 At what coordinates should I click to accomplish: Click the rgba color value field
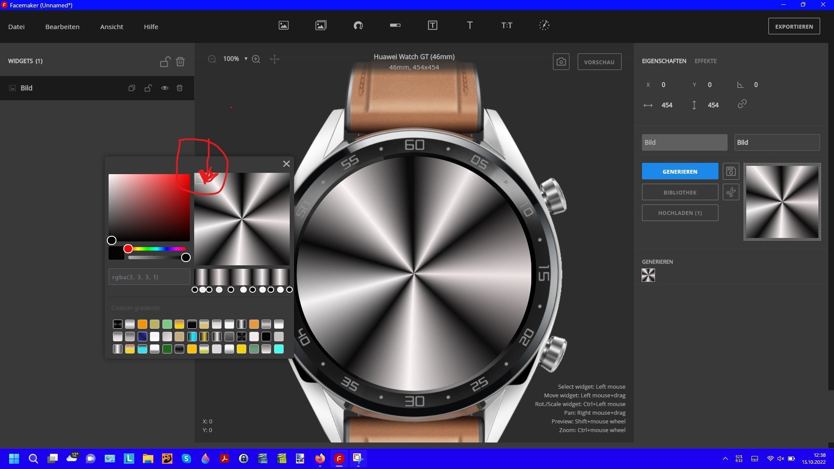pyautogui.click(x=149, y=277)
